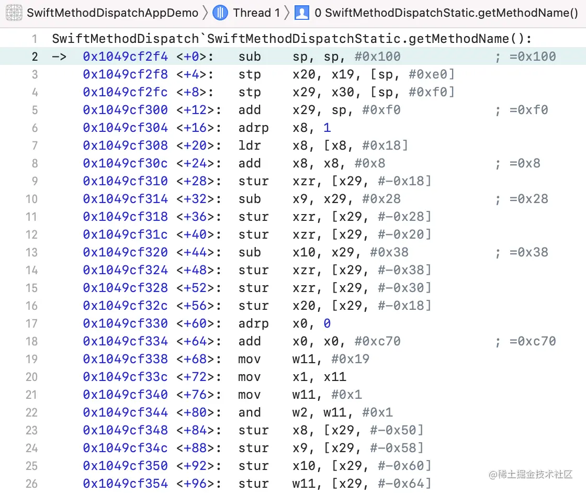Click operands 'x1, x11'
The image size is (586, 493).
click(319, 377)
